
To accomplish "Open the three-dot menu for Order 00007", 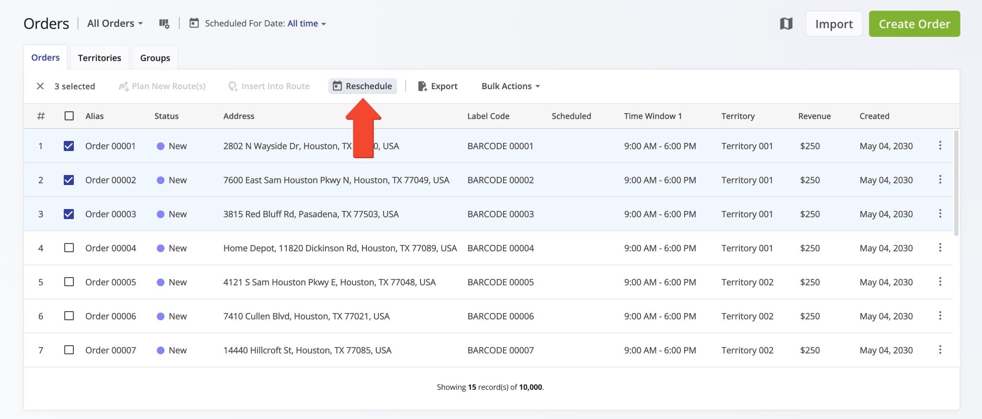I will pyautogui.click(x=940, y=349).
